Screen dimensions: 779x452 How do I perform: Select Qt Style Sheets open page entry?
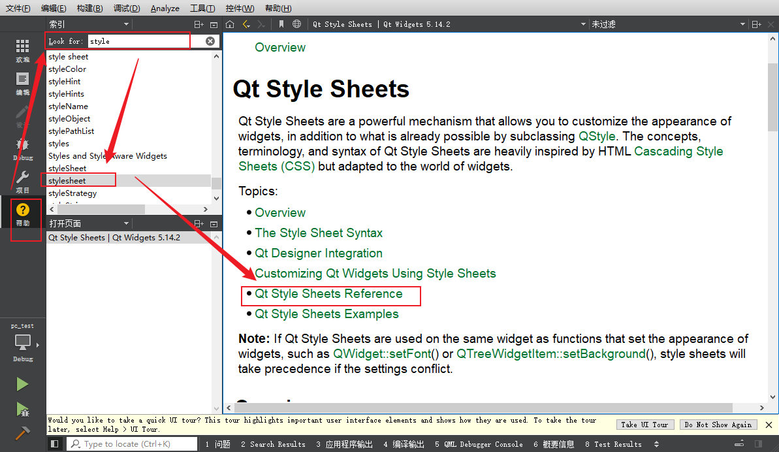(130, 237)
